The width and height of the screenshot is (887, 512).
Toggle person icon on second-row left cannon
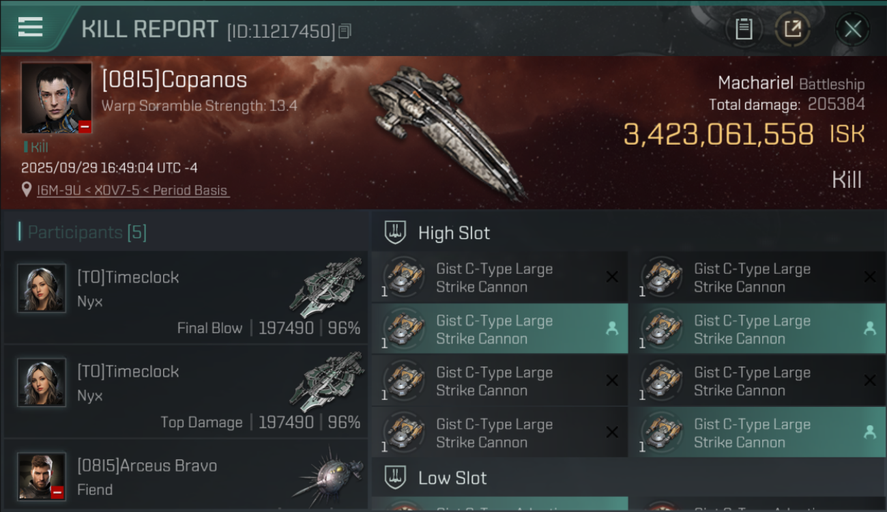point(612,329)
